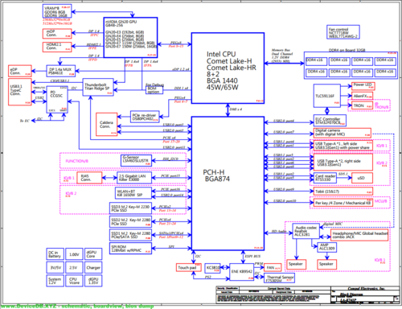Click the TLC59116F LED driver block
This screenshot has width=402, height=309.
[x=327, y=96]
